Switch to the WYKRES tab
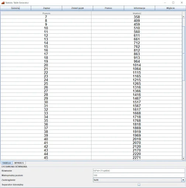This screenshot has height=188, width=186. coord(19,163)
